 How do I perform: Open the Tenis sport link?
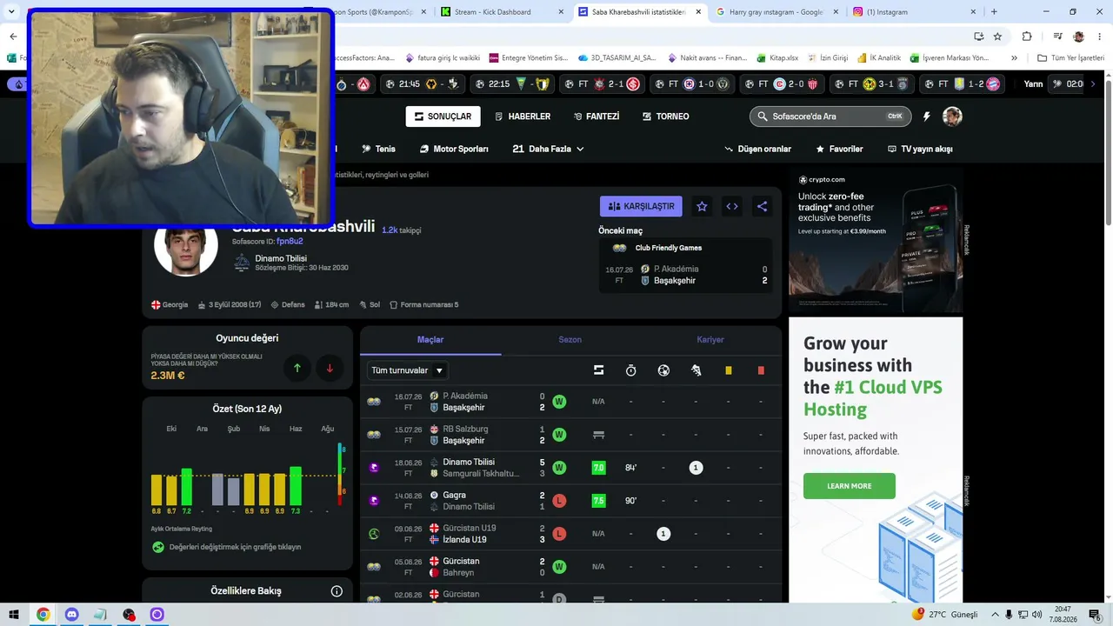click(x=379, y=149)
